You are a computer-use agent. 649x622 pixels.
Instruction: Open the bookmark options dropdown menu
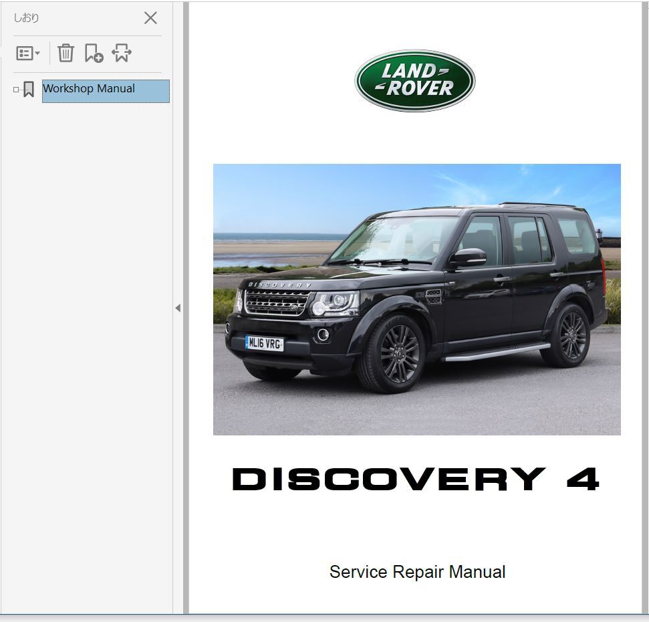pos(27,54)
